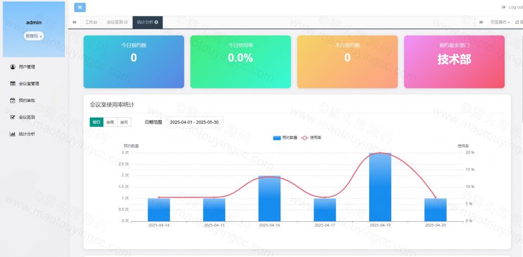The width and height of the screenshot is (523, 257).
Task: Click the 日期范围 label
Action: tap(153, 122)
